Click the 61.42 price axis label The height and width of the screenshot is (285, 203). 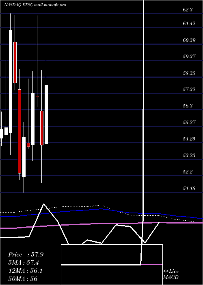(x=189, y=24)
